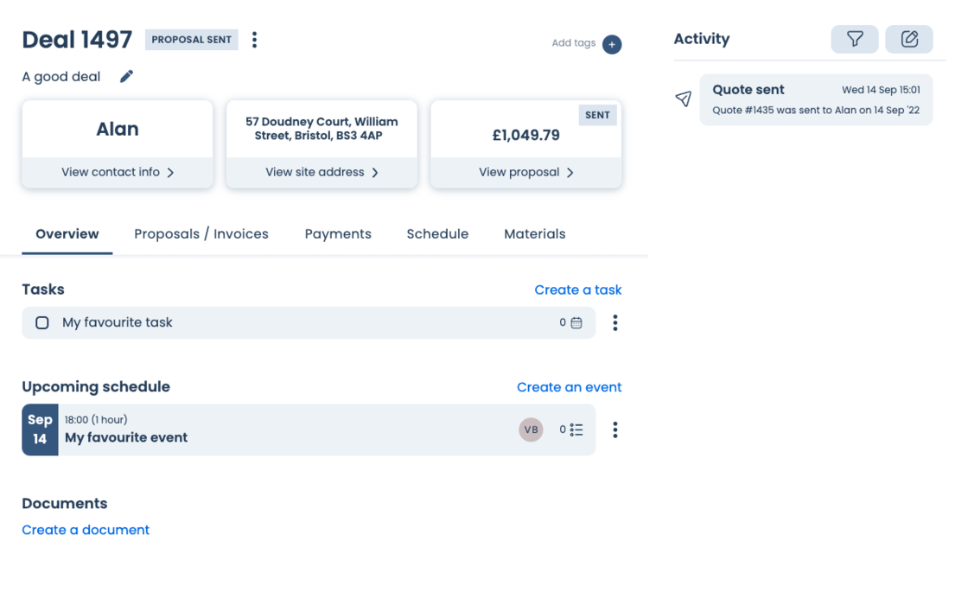The image size is (968, 592).
Task: Click the calendar icon on My favourite task
Action: pos(576,323)
